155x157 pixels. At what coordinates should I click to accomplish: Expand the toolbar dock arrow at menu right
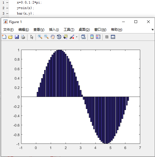(x=153, y=29)
